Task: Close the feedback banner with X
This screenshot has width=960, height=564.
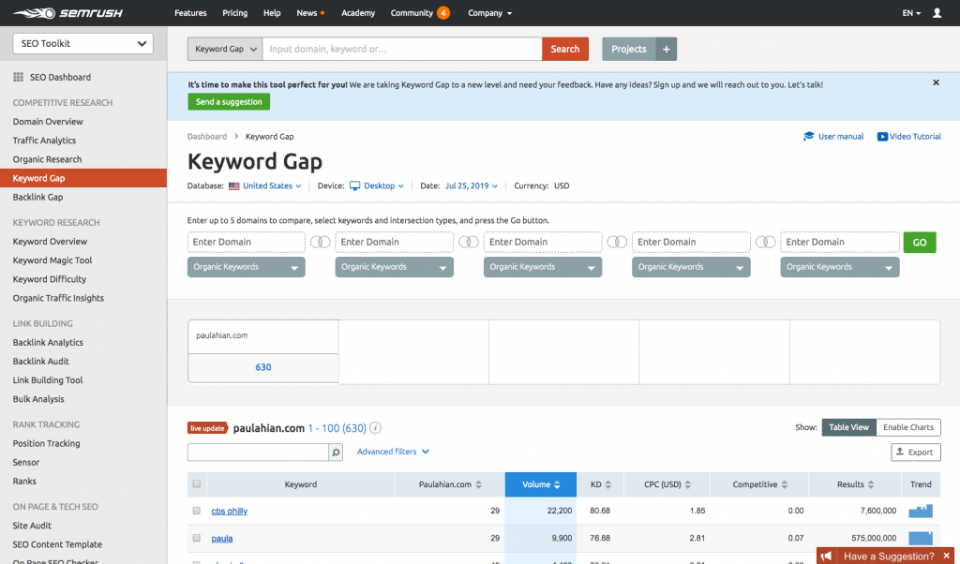Action: (936, 82)
